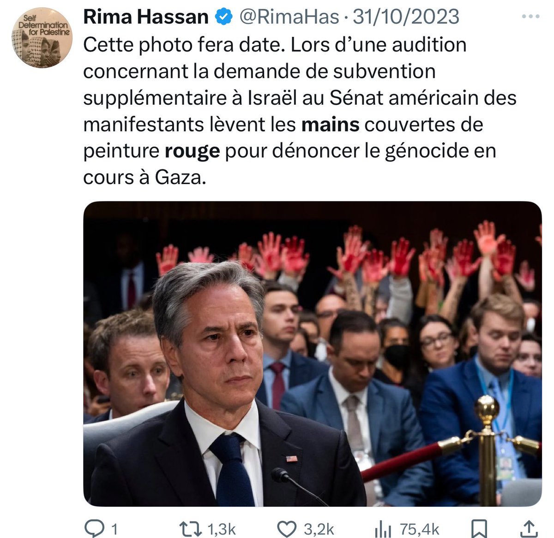554x538 pixels.
Task: Click the blue verified badge
Action: coord(224,17)
